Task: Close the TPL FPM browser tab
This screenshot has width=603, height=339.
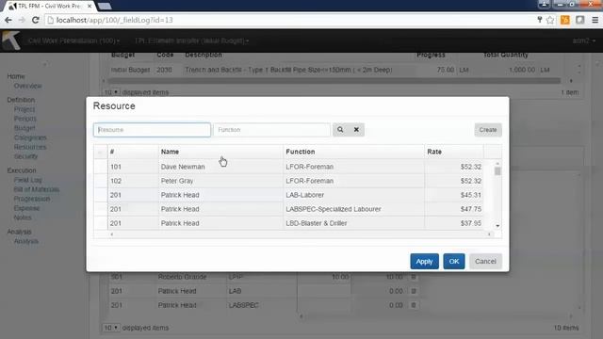Action: (90, 7)
